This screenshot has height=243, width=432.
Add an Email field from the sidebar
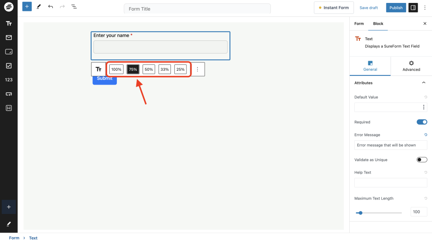coord(8,37)
